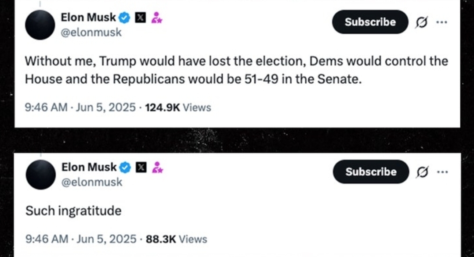Click purple subscriber icon on the Senate tweet
Screen dimensions: 474x257
click(156, 18)
